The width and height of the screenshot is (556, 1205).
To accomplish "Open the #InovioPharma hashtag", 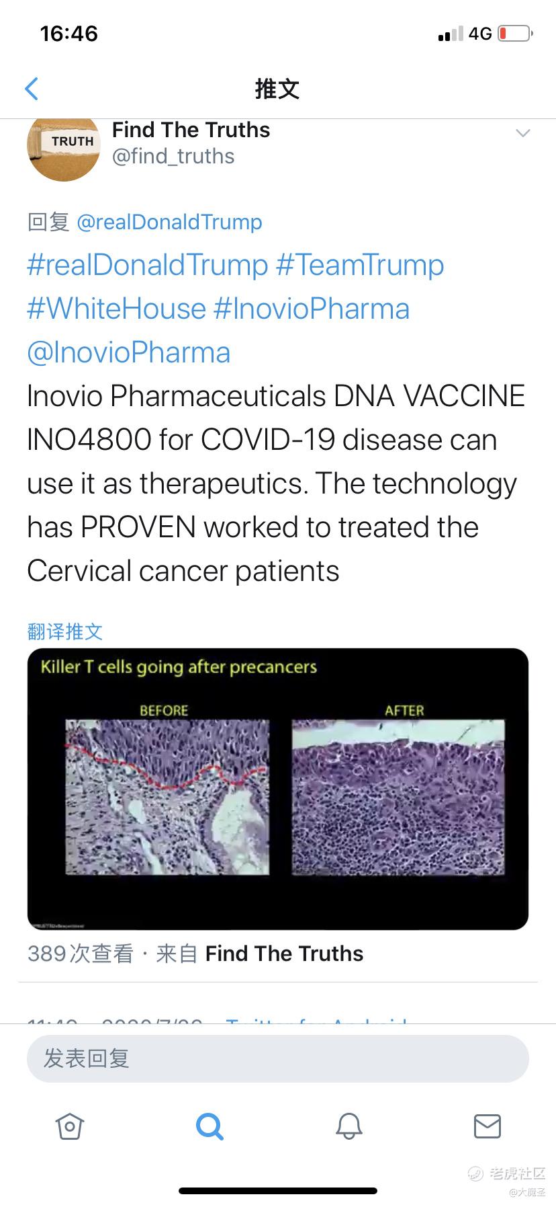I will click(x=312, y=309).
